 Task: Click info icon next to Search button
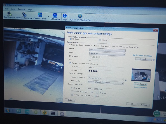[154, 60]
